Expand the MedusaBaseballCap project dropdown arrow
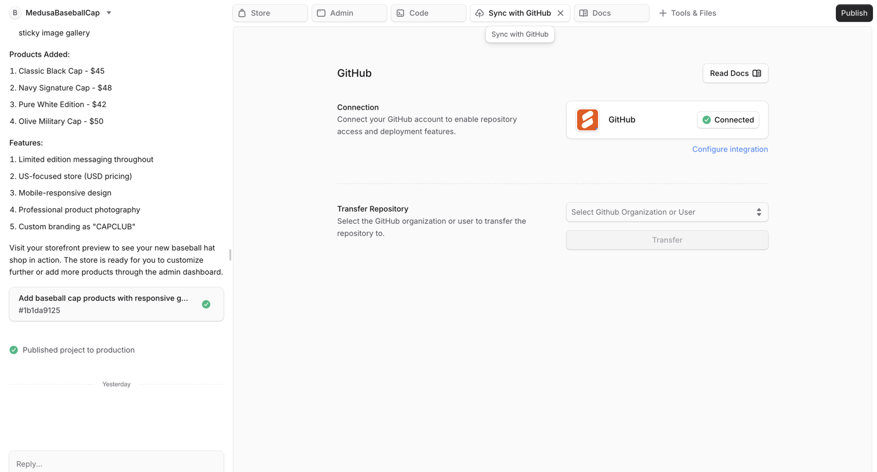Screen dimensions: 877x472 108,13
